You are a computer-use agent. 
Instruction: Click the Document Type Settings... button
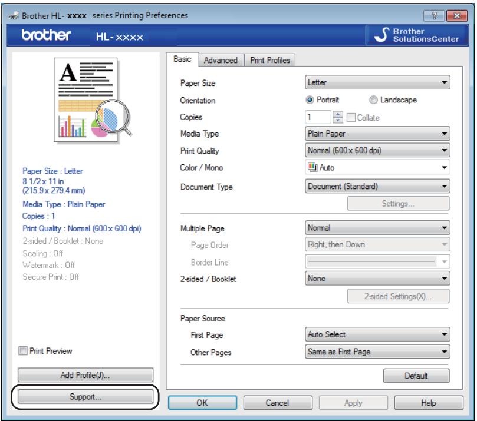(x=398, y=204)
